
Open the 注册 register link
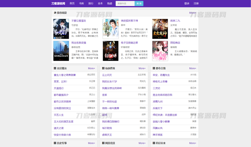point(196,3)
